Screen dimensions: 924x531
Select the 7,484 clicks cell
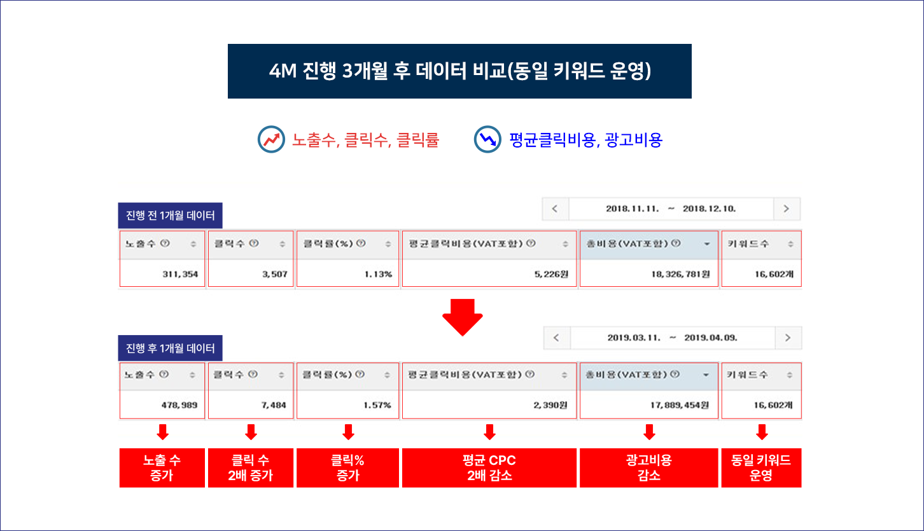pyautogui.click(x=251, y=405)
